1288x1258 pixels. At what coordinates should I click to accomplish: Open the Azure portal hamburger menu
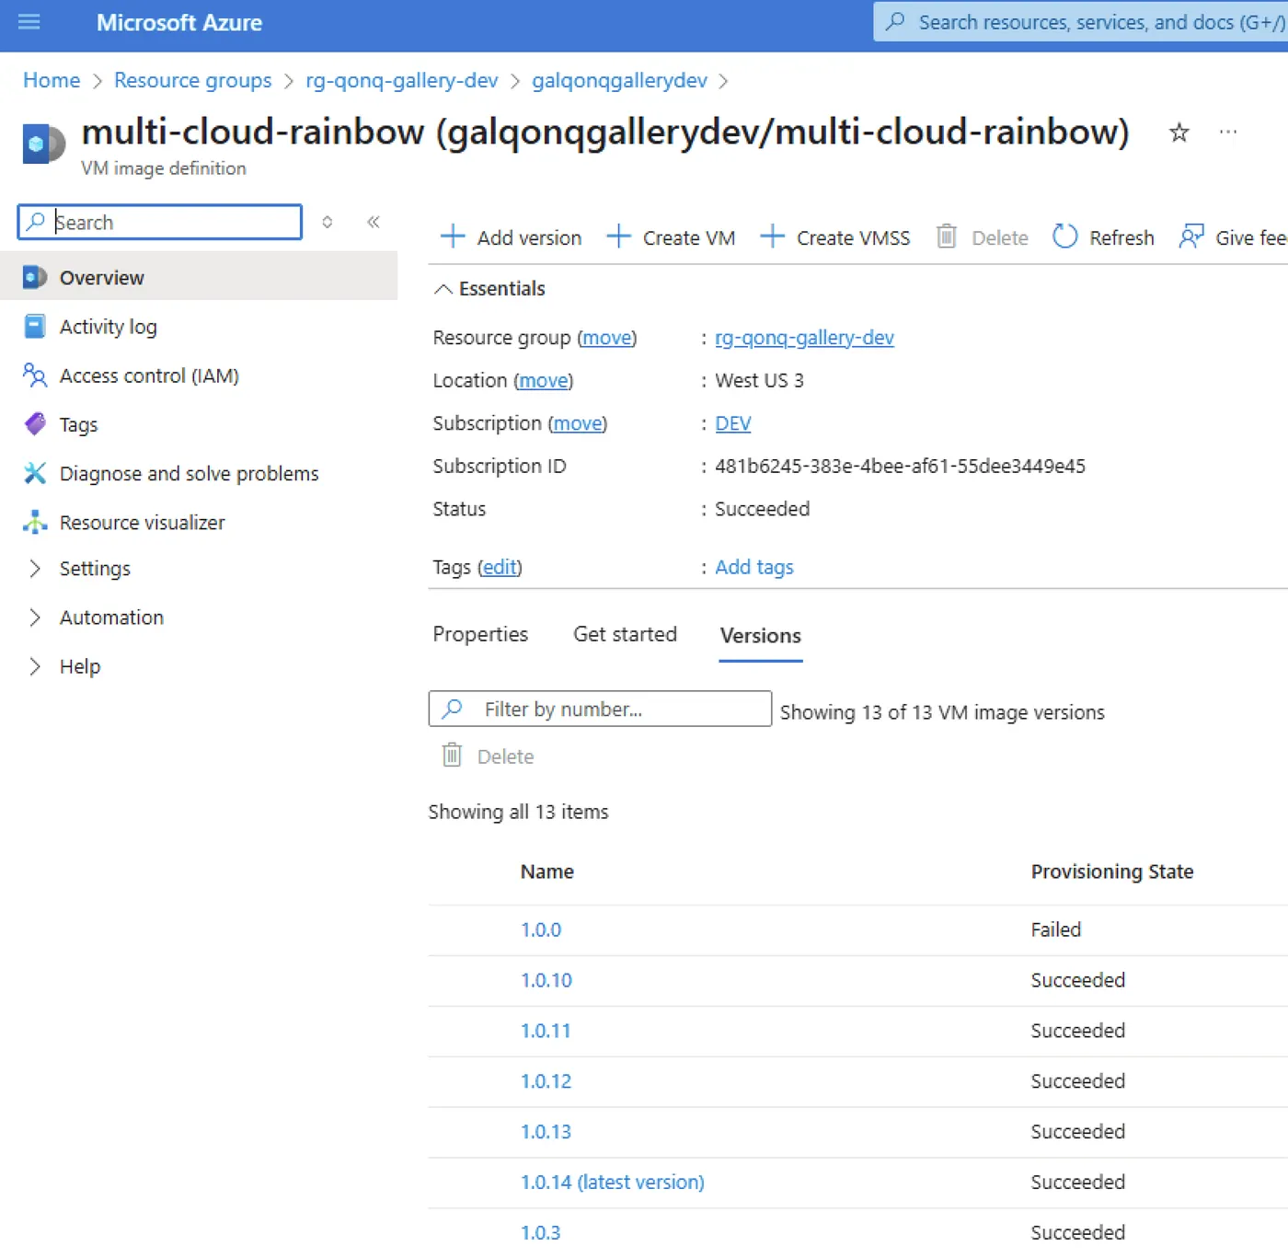[x=29, y=21]
